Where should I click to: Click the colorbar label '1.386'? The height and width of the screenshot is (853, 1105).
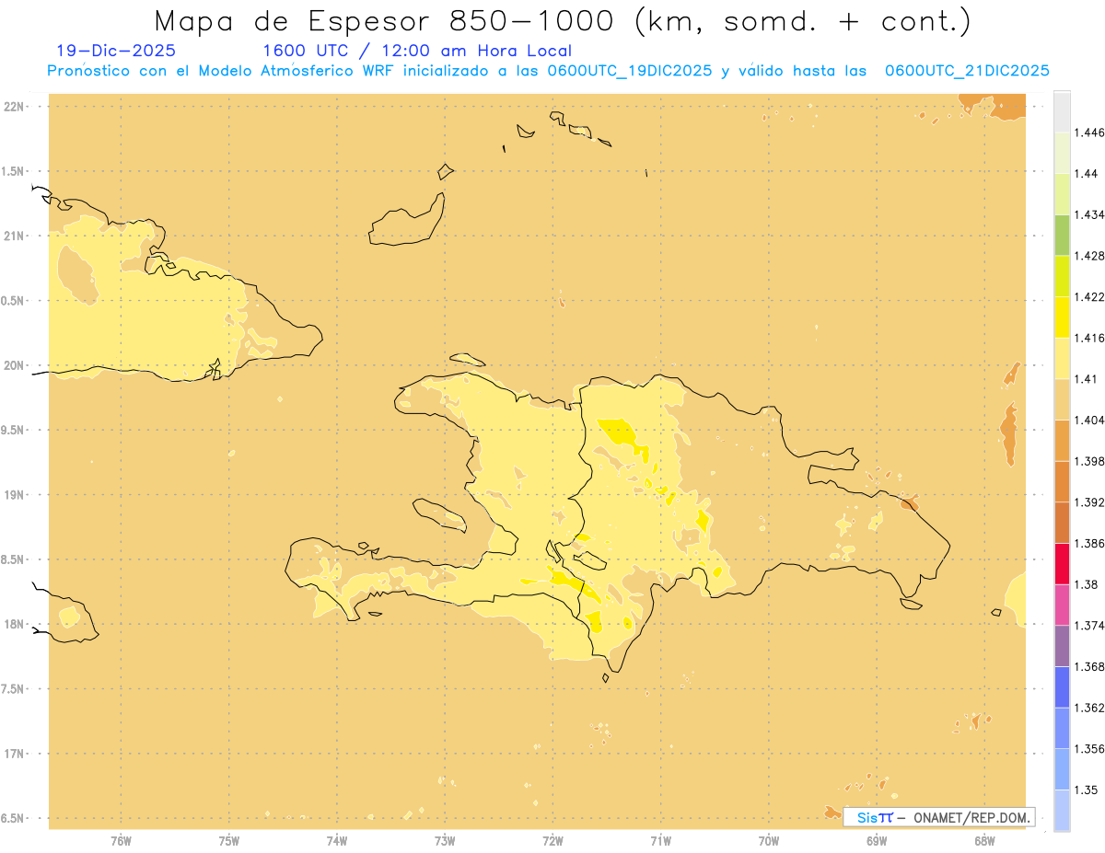pos(1088,544)
